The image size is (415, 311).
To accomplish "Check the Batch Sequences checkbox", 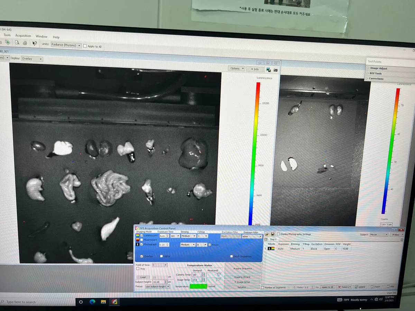I will point(231,256).
